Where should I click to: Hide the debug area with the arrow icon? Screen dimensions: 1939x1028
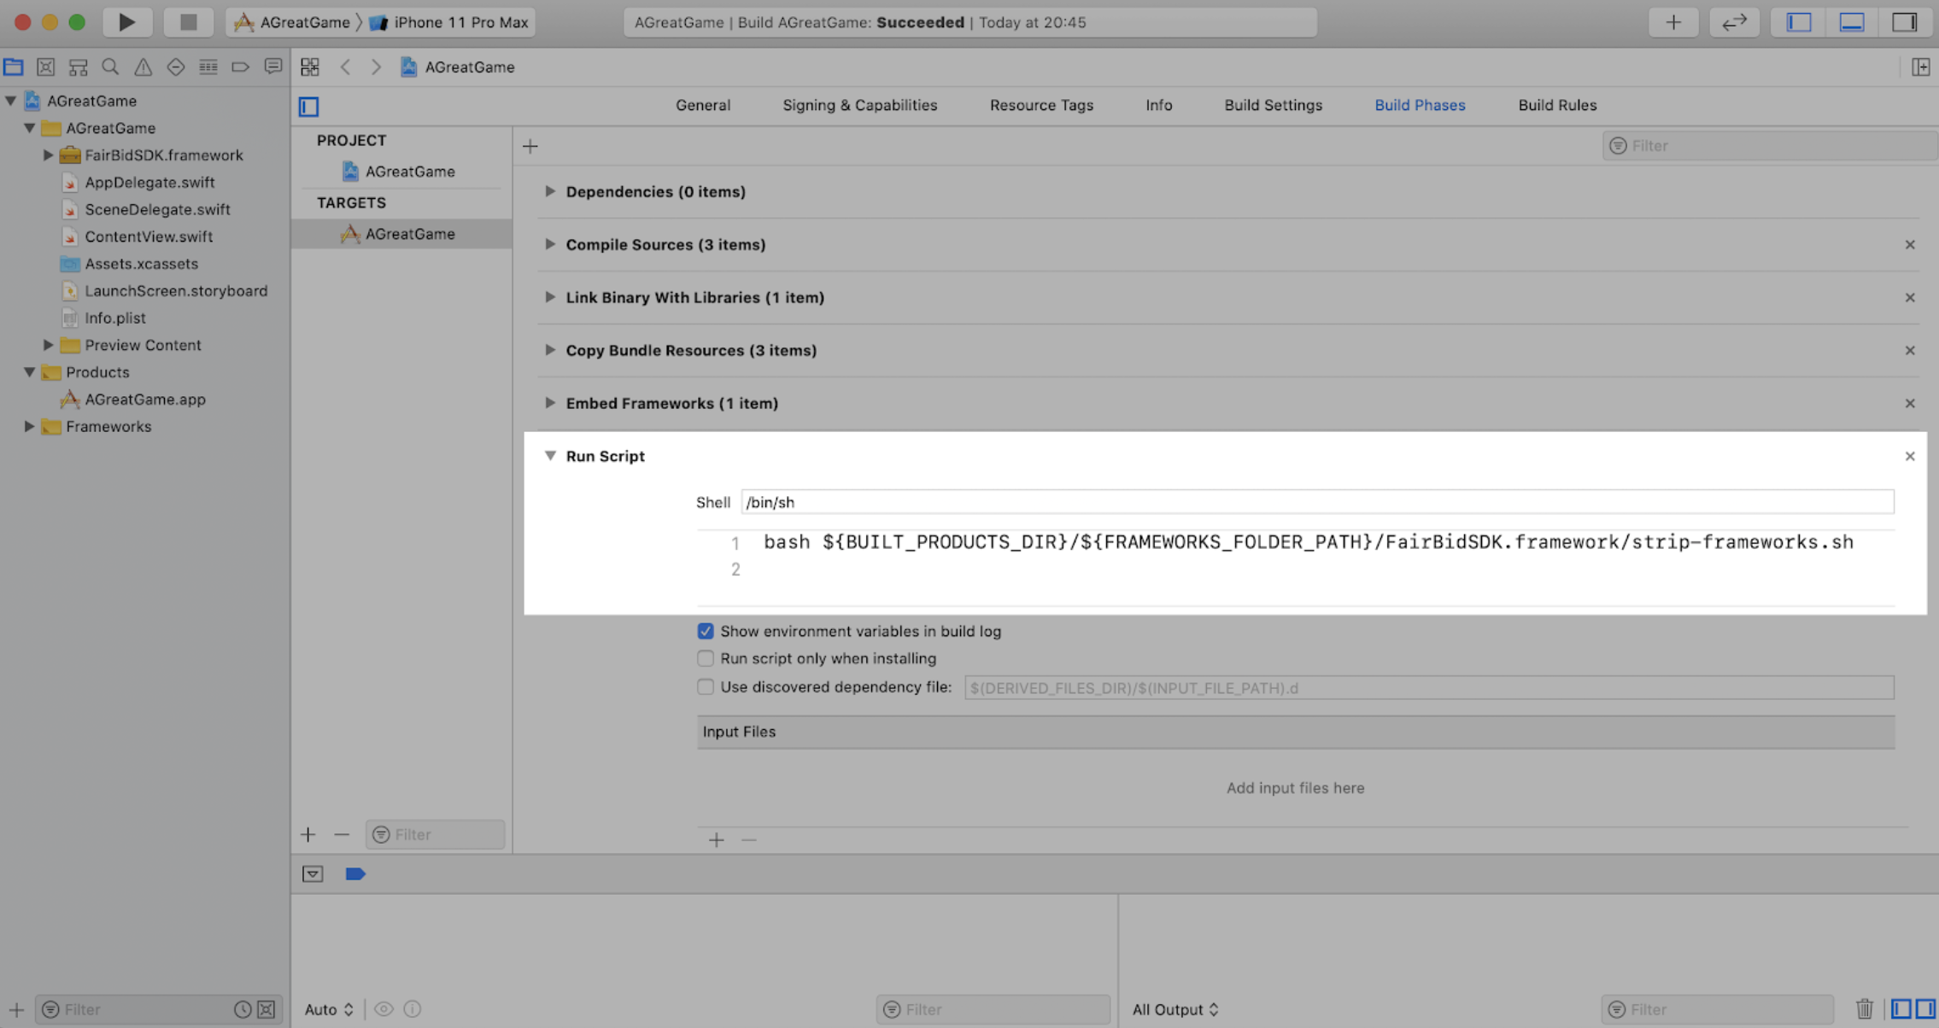coord(313,873)
